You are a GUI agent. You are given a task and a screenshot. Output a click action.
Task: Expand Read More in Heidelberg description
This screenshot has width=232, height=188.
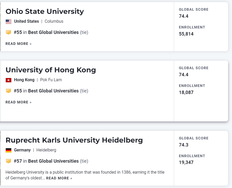(59, 178)
